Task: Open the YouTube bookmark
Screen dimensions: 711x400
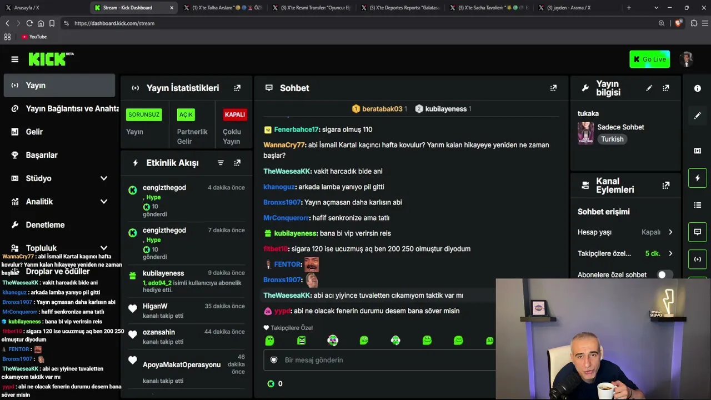Action: click(34, 37)
